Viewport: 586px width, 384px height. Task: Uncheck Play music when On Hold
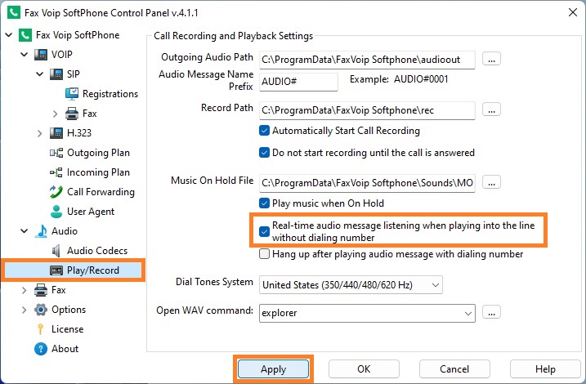click(x=264, y=203)
